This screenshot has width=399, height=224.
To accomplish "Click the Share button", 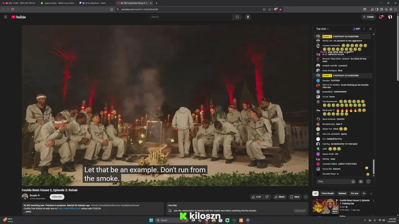I will pyautogui.click(x=279, y=197).
